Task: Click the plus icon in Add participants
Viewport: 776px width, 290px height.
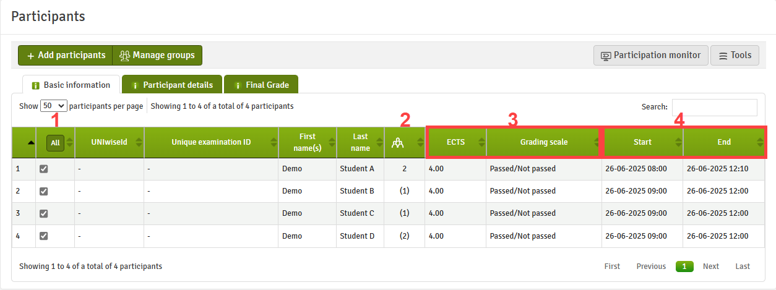Action: [x=31, y=56]
